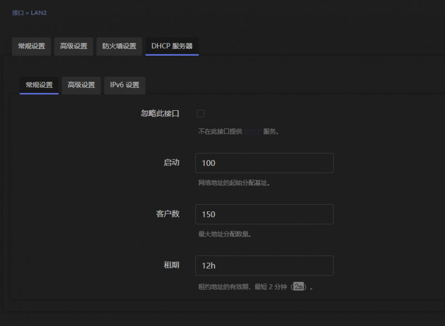
Task: Open the IPv6 设置 sub-tab
Action: pos(125,85)
